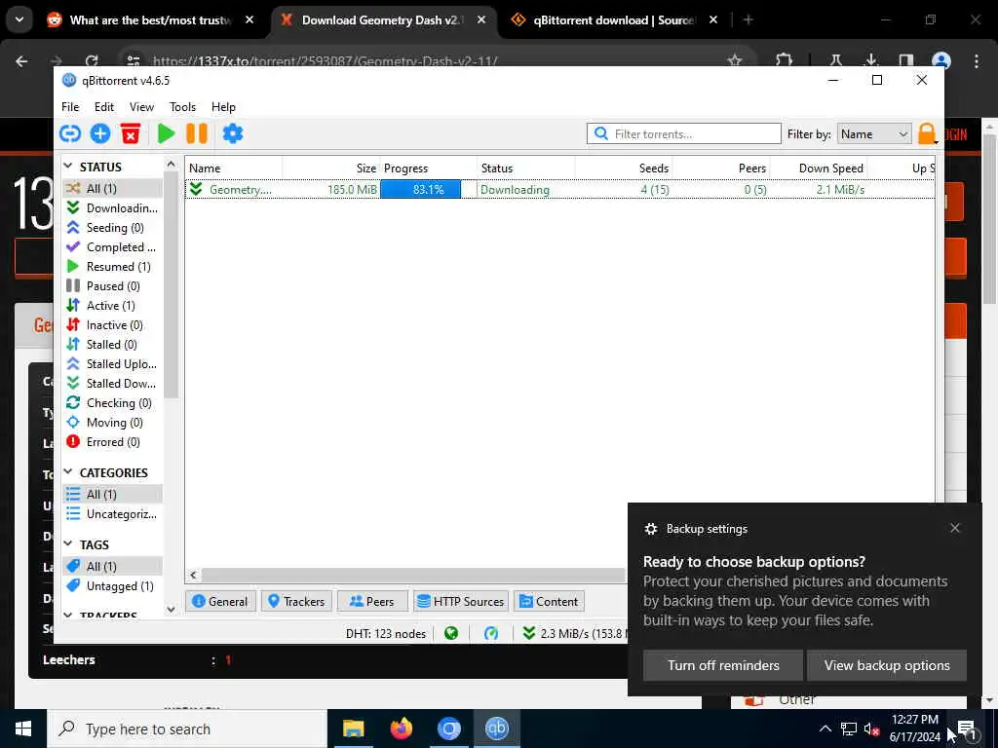
Task: Select the Downloading status filter
Action: click(x=113, y=208)
